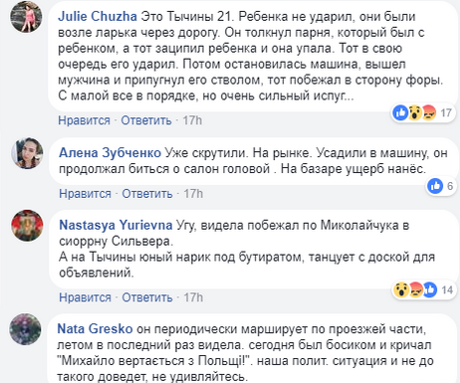Click the wow emoji on Nastasya Yurievna's comment
The width and height of the screenshot is (460, 383).
coord(401,289)
